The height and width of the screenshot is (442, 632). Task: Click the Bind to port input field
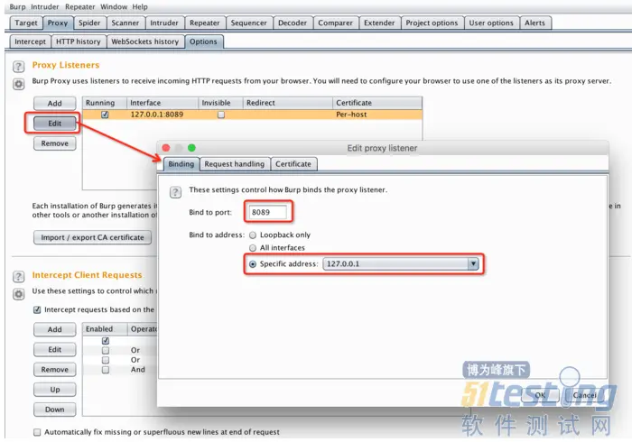tap(268, 212)
